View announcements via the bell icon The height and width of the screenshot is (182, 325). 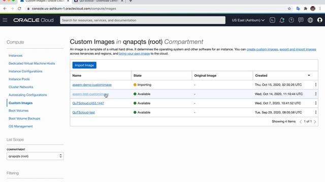282,20
